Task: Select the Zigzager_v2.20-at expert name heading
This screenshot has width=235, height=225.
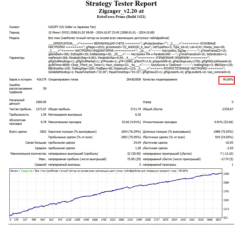Action: click(121, 11)
